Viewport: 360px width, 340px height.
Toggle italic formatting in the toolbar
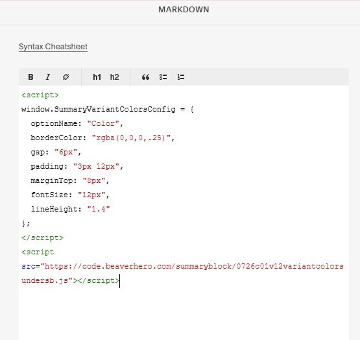[48, 77]
